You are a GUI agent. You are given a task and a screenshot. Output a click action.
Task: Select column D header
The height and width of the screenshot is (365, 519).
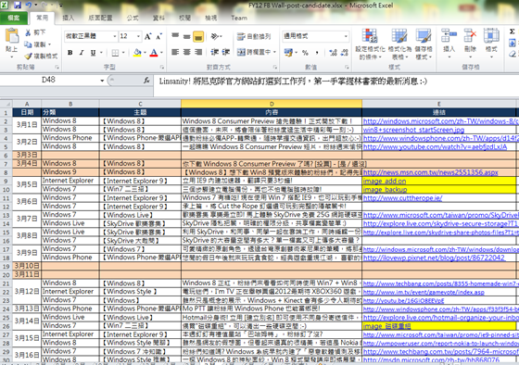point(272,104)
